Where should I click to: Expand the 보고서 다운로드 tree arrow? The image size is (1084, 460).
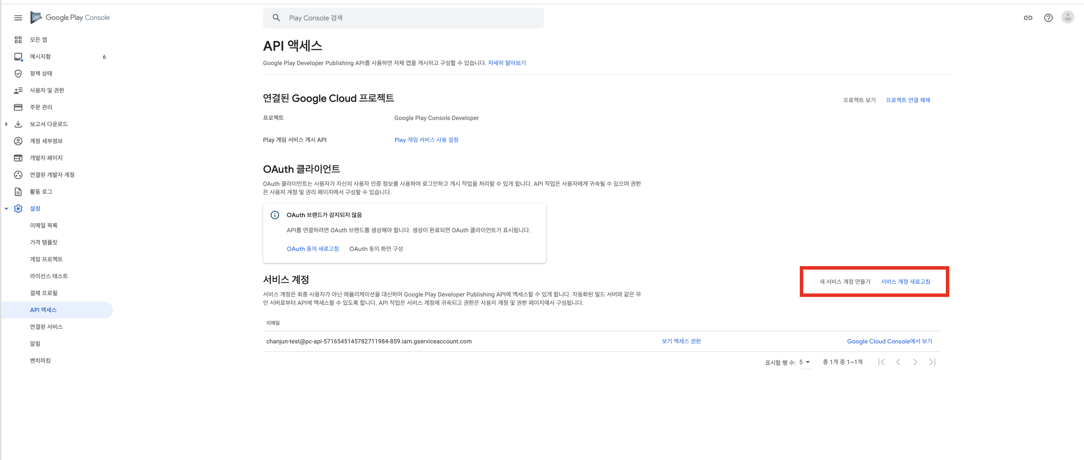point(6,124)
